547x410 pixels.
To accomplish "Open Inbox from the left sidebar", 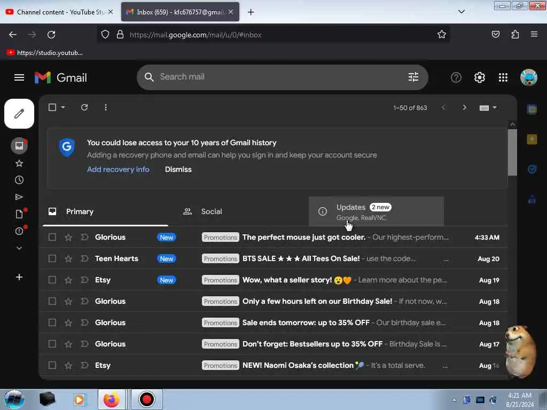I will coord(19,146).
